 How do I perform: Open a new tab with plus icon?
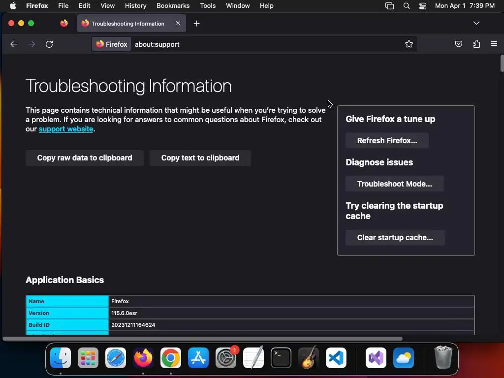(x=197, y=24)
